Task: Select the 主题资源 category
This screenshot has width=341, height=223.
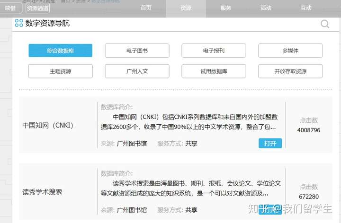Action: tap(61, 71)
